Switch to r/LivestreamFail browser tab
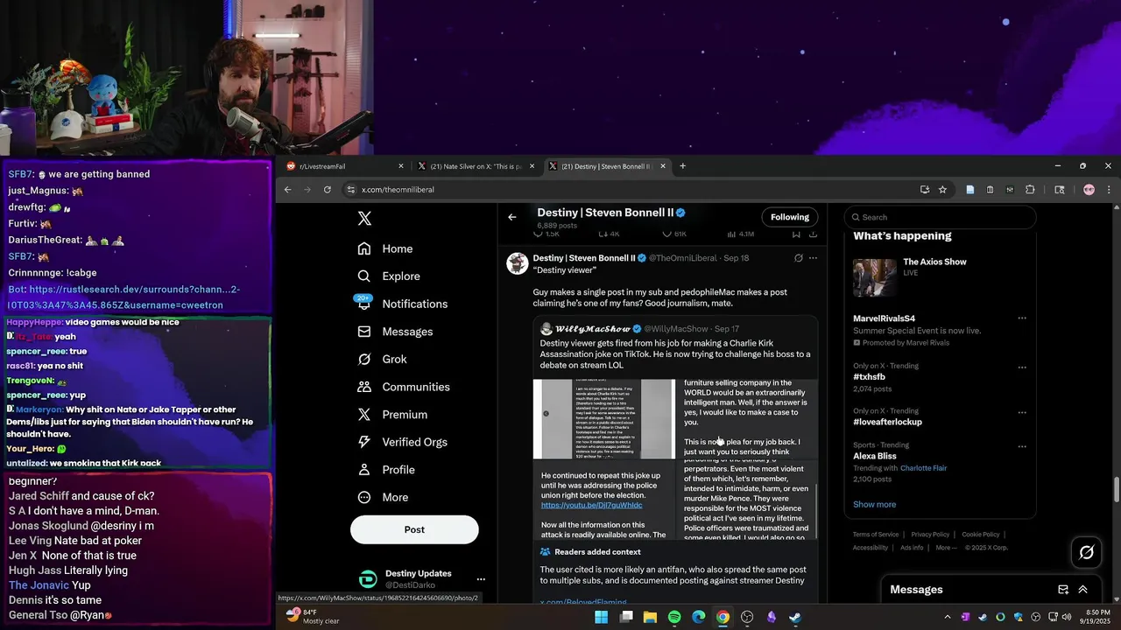 (x=344, y=166)
